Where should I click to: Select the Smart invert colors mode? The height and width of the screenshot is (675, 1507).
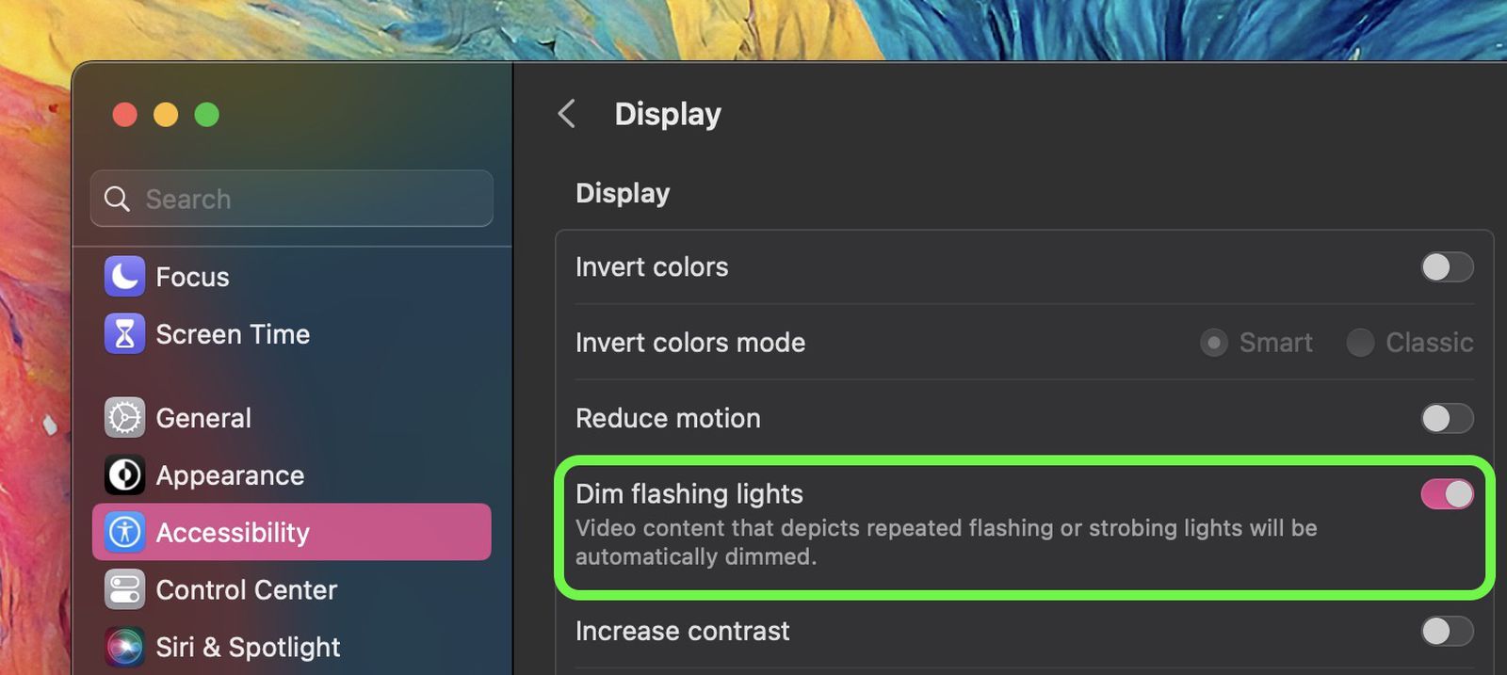[x=1214, y=343]
